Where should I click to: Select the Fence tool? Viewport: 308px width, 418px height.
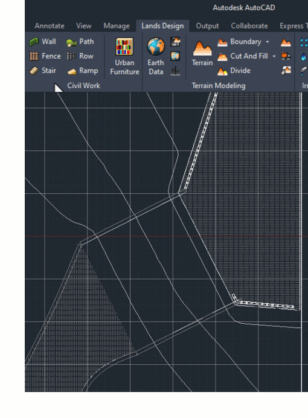click(x=45, y=56)
